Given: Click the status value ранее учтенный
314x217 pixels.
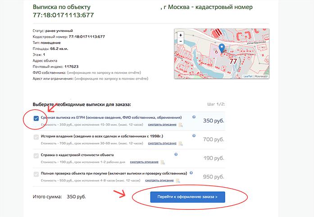Looking at the screenshot, I should (x=59, y=31).
